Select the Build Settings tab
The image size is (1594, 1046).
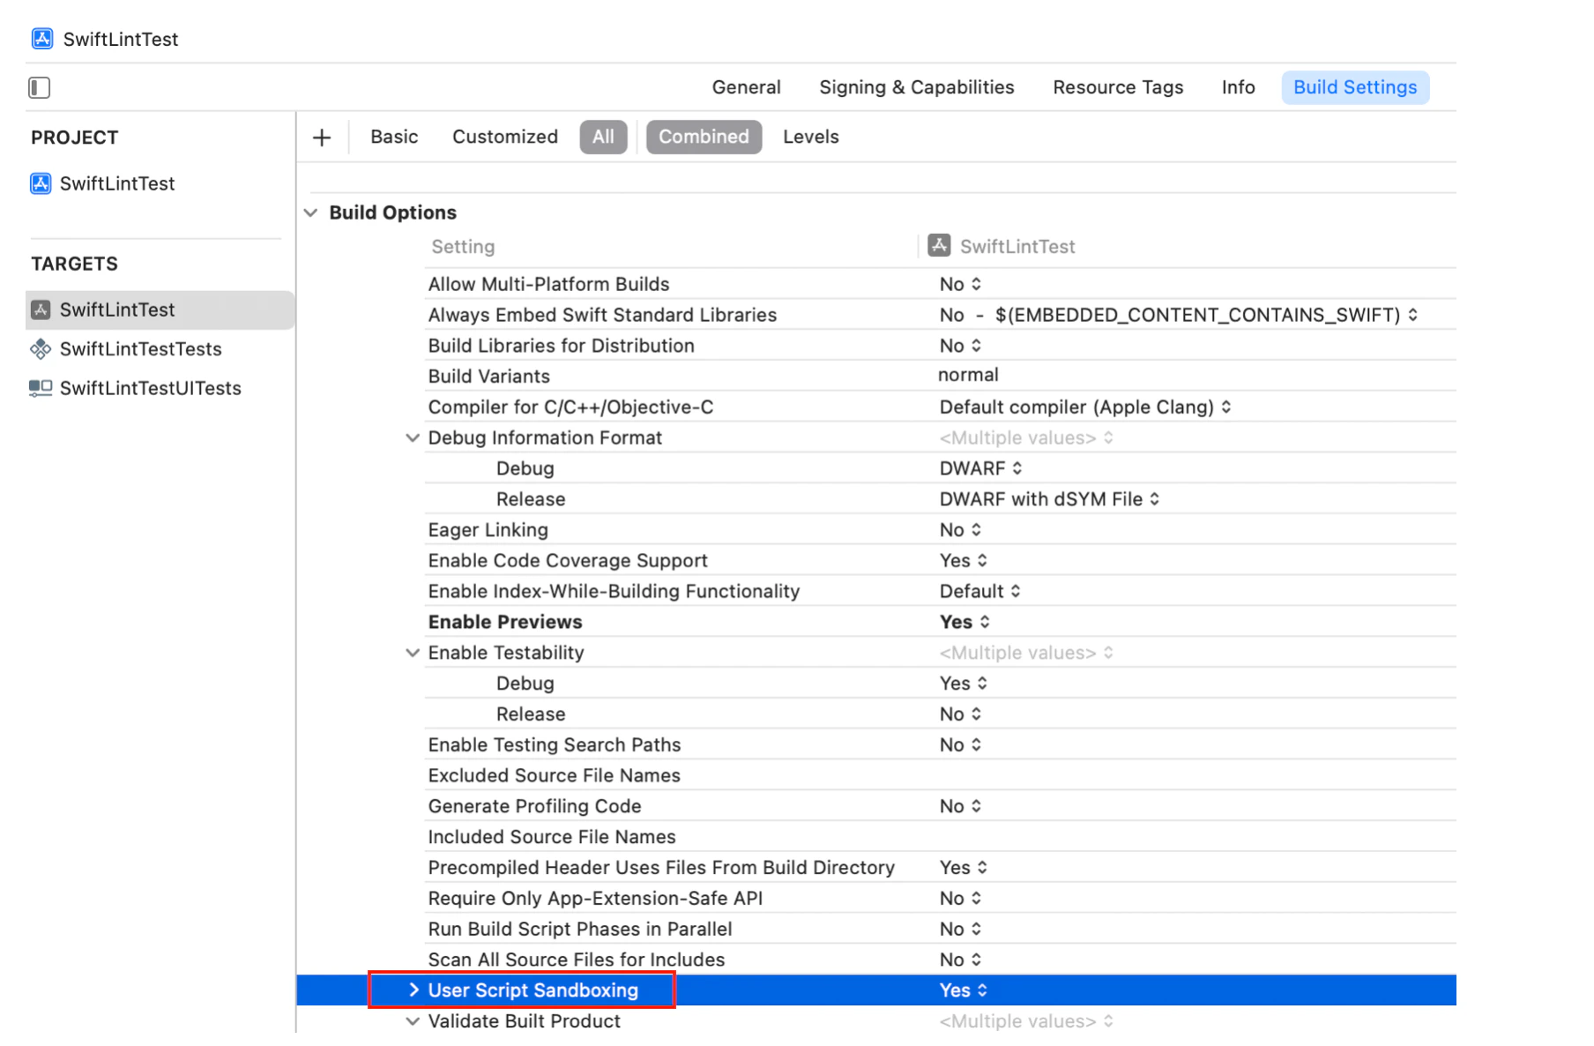click(1355, 87)
